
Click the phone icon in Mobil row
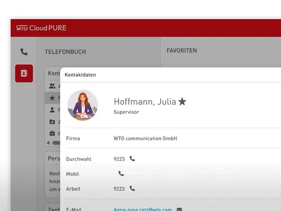121,174
